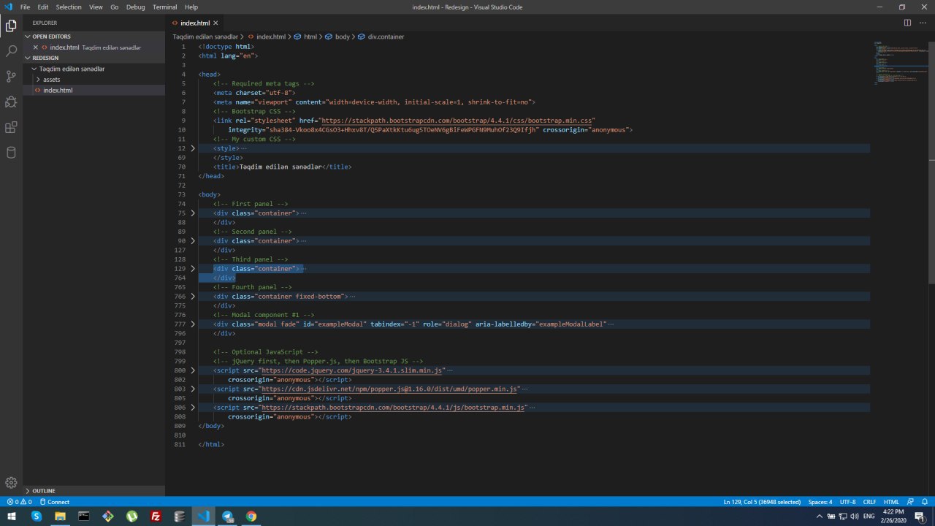
Task: Open Skype from the taskbar
Action: coord(37,517)
